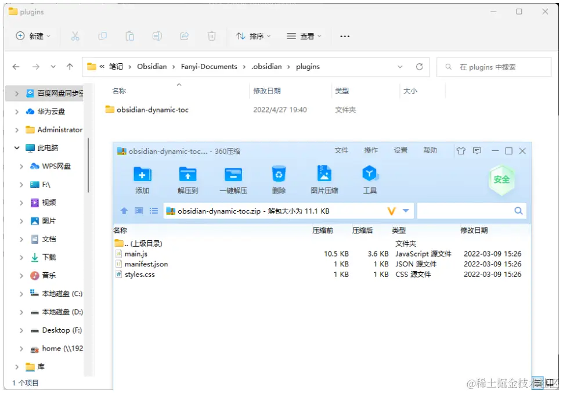Open the 工具 tools panel in 360压缩
This screenshot has width=563, height=393.
point(370,178)
